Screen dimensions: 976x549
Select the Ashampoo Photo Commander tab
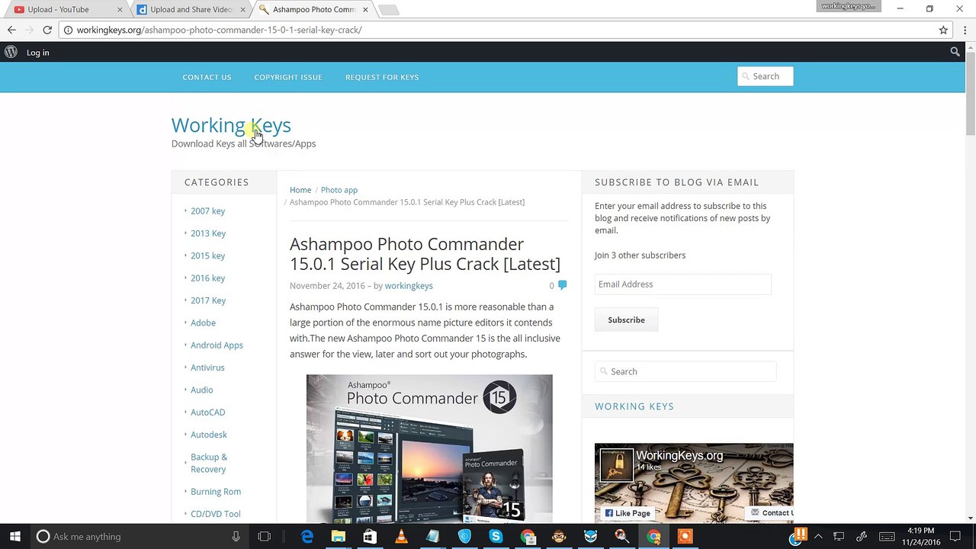313,10
